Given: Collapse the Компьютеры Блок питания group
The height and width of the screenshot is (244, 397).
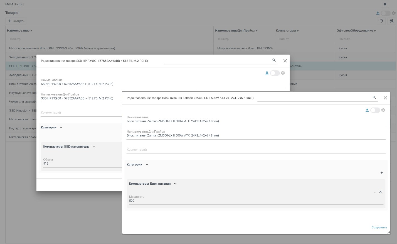Looking at the screenshot, I should click(x=175, y=184).
